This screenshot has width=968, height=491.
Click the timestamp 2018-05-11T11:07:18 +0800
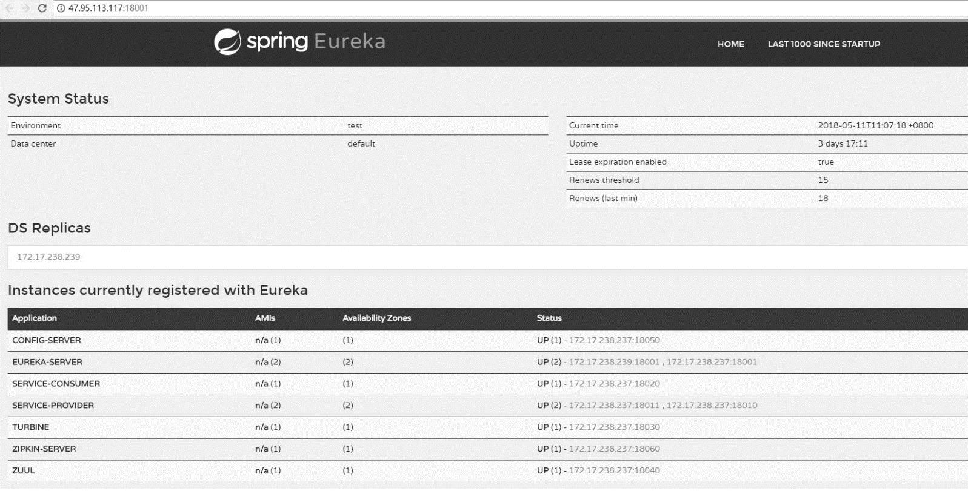coord(876,125)
